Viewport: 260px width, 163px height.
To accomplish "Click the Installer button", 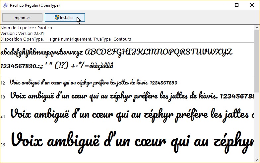I will click(65, 18).
